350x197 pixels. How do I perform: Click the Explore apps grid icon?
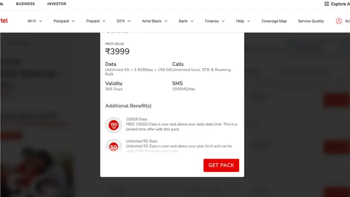pos(326,4)
